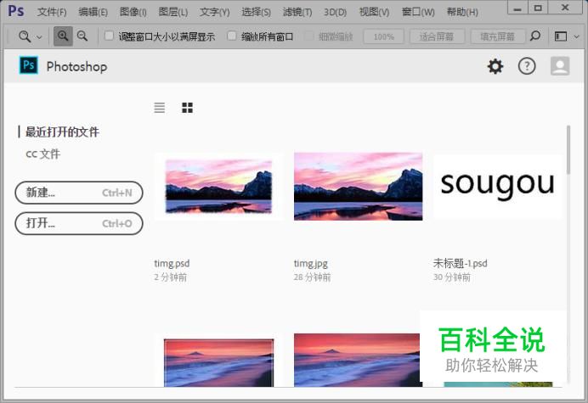Viewport: 588px width, 403px height.
Task: Open the 选择(S) menu
Action: tap(256, 12)
